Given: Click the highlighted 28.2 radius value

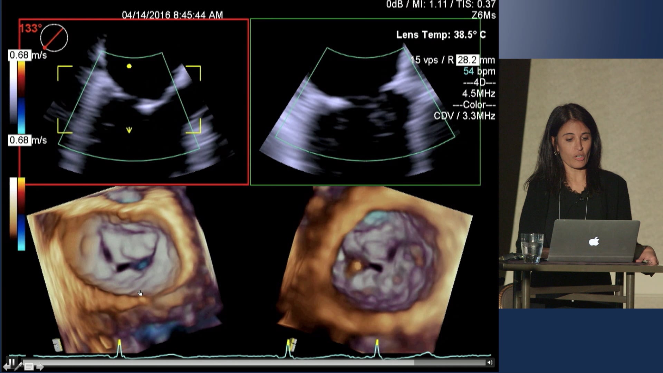Looking at the screenshot, I should point(467,60).
